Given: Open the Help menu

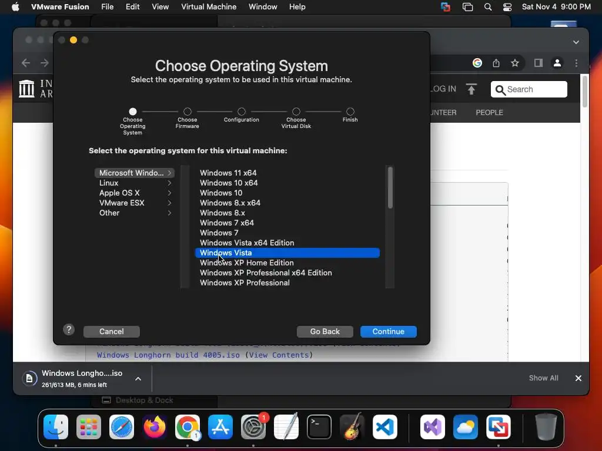Looking at the screenshot, I should click(x=297, y=7).
